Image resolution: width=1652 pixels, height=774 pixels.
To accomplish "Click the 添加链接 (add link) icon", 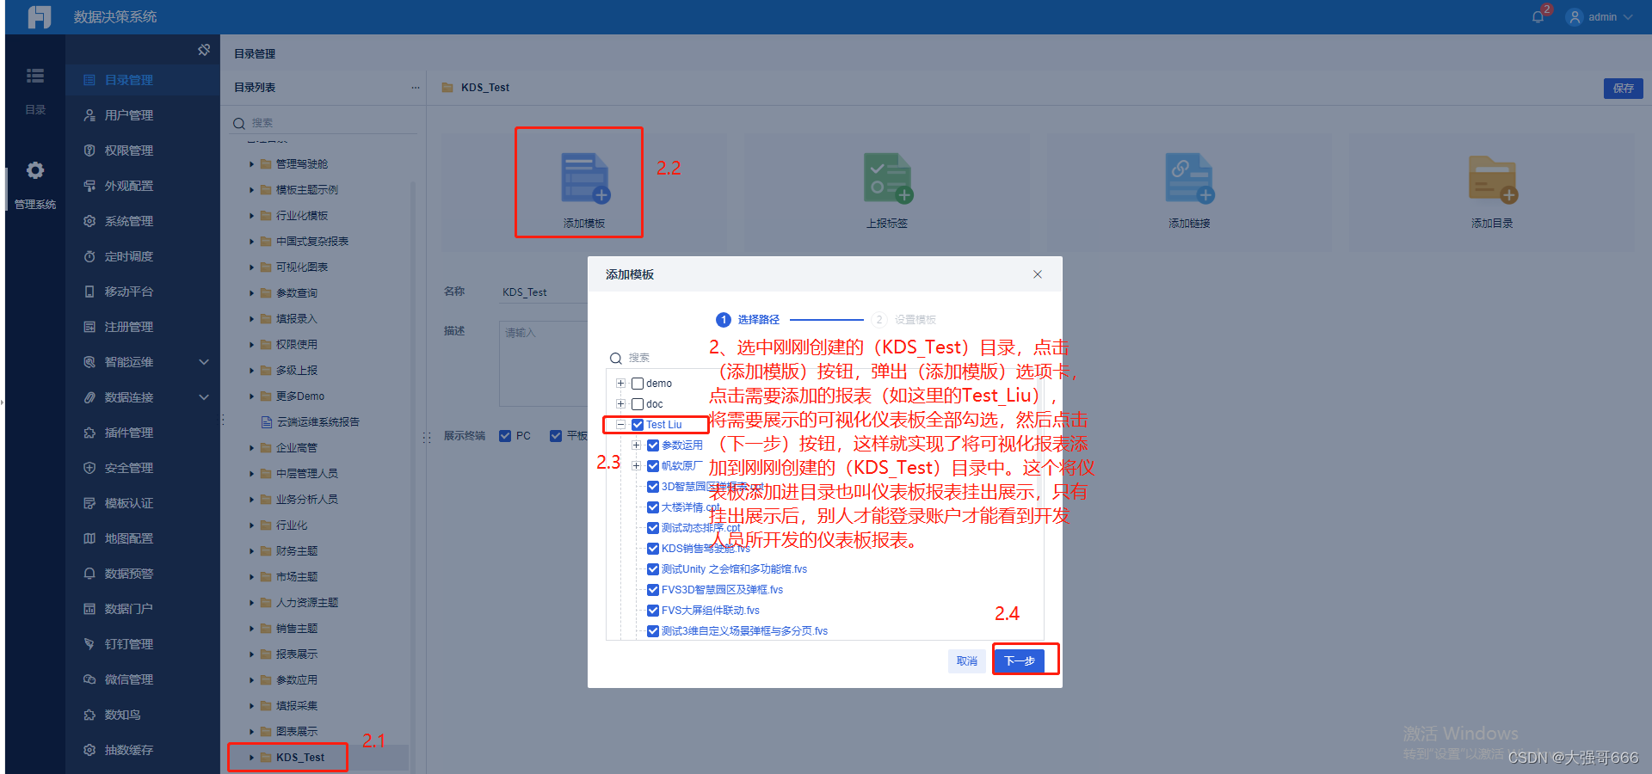I will click(1190, 178).
